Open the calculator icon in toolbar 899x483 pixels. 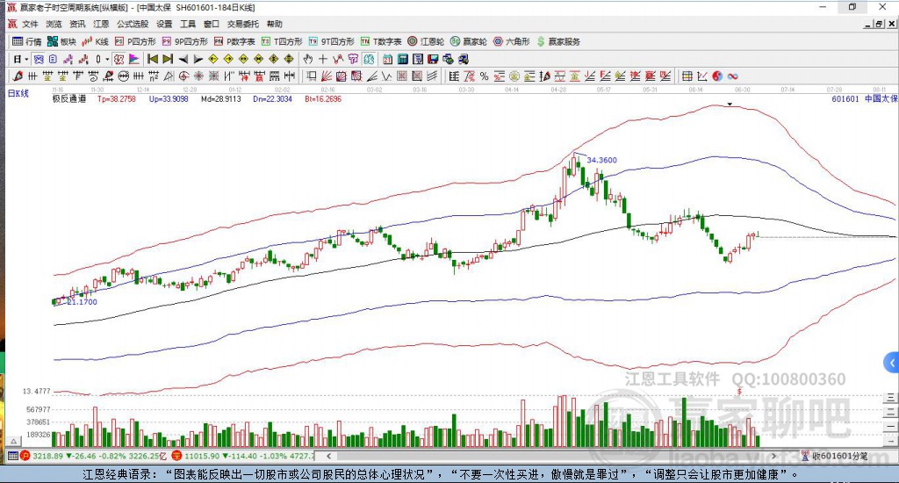pos(402,59)
